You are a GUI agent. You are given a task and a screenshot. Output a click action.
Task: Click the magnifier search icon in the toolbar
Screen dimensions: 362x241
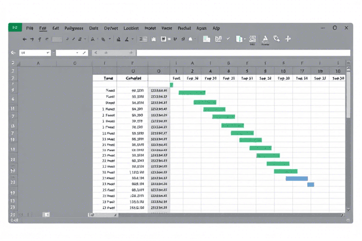point(277,39)
